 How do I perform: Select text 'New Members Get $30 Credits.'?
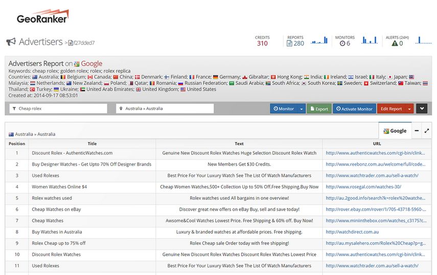[x=239, y=165]
